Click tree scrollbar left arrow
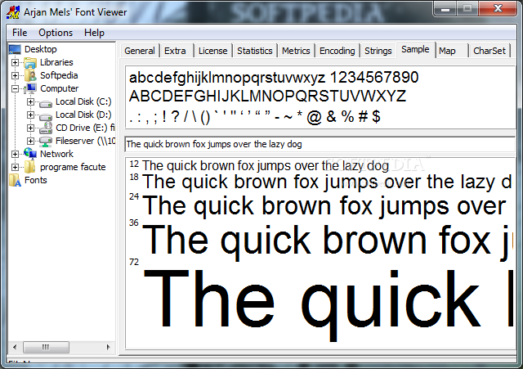The width and height of the screenshot is (523, 369). click(x=15, y=347)
